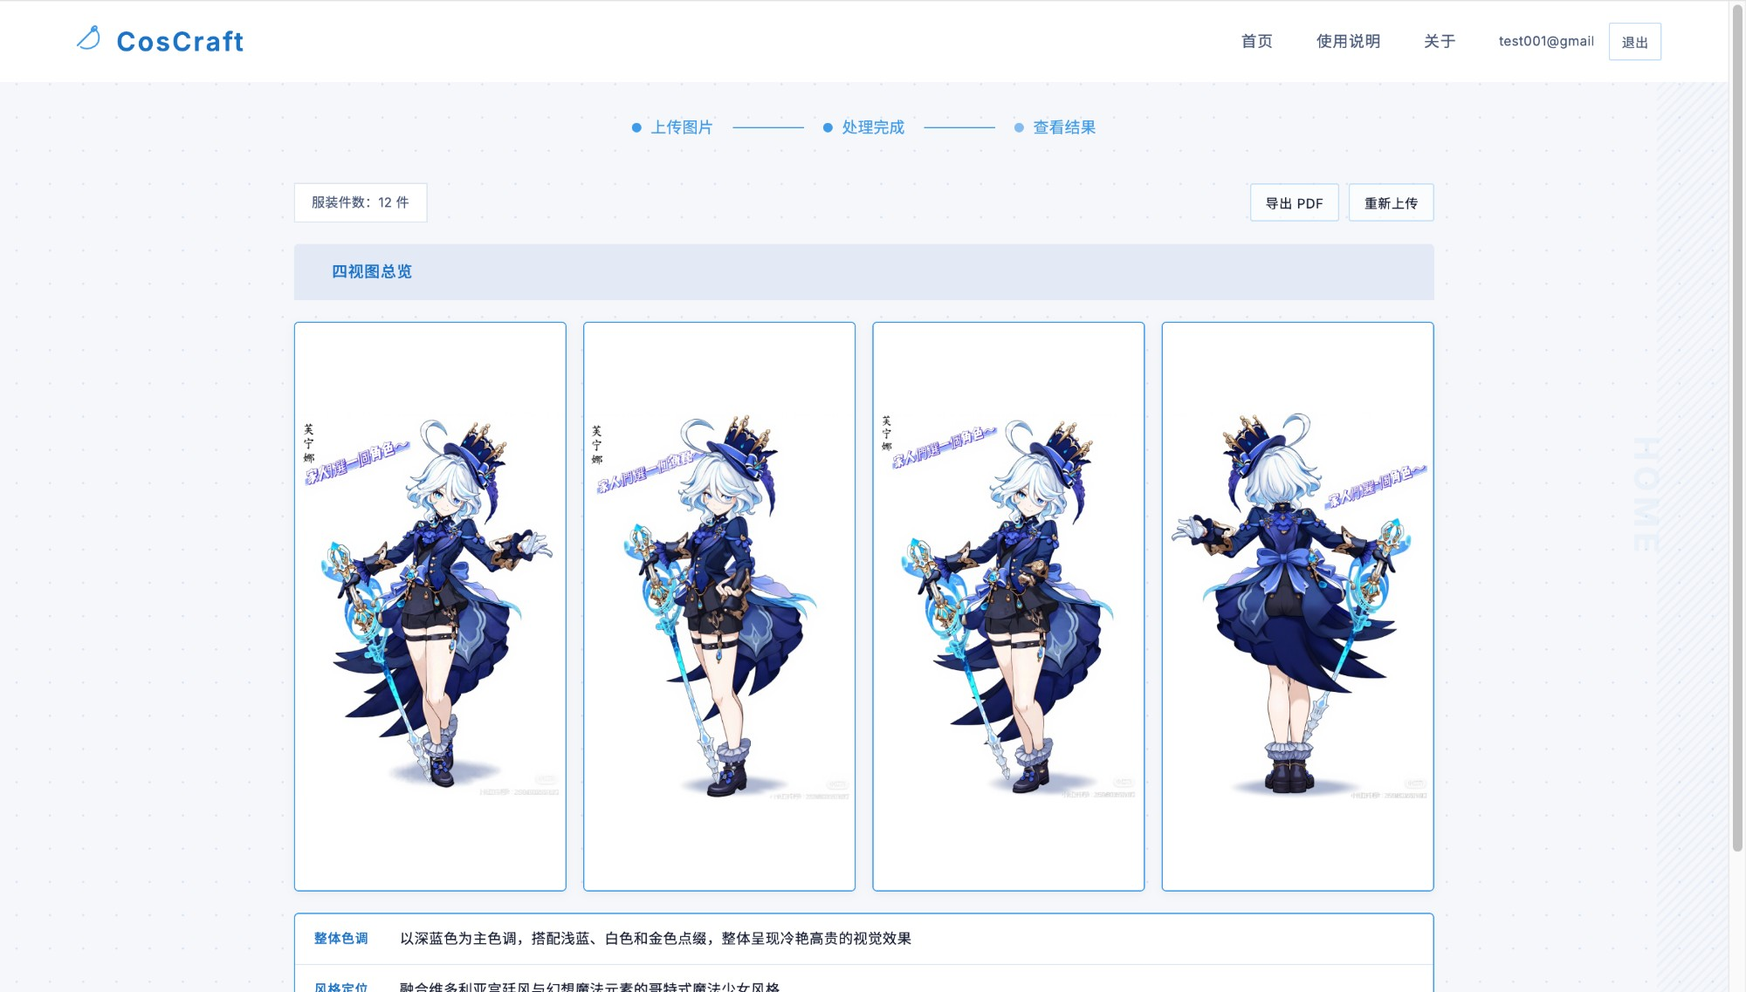The image size is (1746, 992).
Task: Click the CosCraft feather logo icon
Action: (89, 38)
